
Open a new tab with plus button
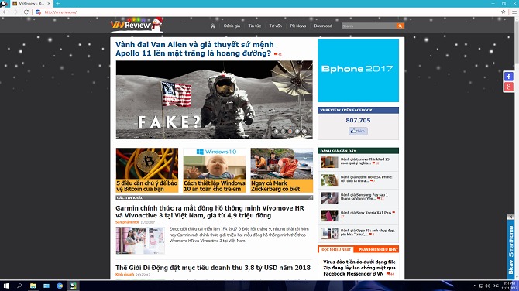(57, 3)
